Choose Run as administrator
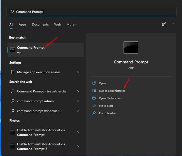 112,91
